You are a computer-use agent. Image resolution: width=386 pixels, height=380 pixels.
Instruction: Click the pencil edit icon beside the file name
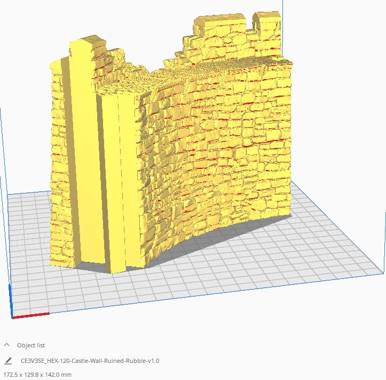click(8, 361)
